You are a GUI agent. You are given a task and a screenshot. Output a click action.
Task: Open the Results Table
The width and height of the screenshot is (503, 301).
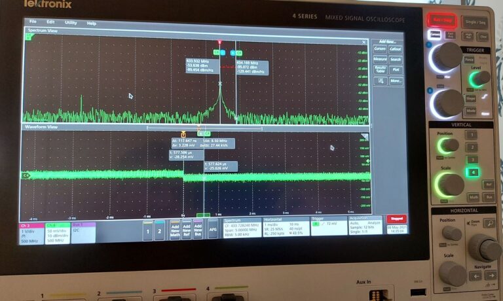(x=380, y=69)
